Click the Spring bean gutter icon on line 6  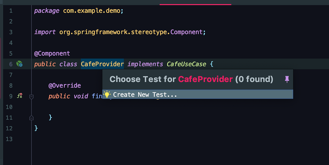(x=20, y=64)
